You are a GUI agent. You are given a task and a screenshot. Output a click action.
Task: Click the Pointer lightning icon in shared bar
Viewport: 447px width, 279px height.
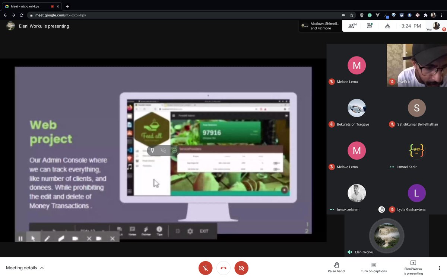point(146,231)
